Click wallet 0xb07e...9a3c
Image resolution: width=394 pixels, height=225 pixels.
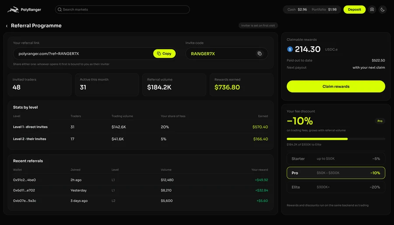[25, 200]
